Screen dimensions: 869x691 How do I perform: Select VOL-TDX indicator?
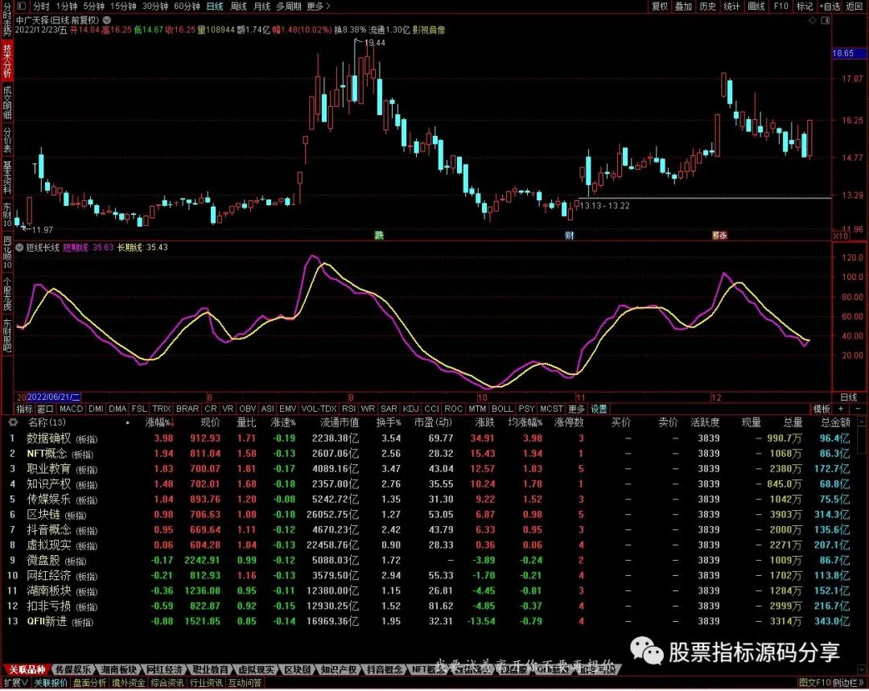(x=319, y=409)
